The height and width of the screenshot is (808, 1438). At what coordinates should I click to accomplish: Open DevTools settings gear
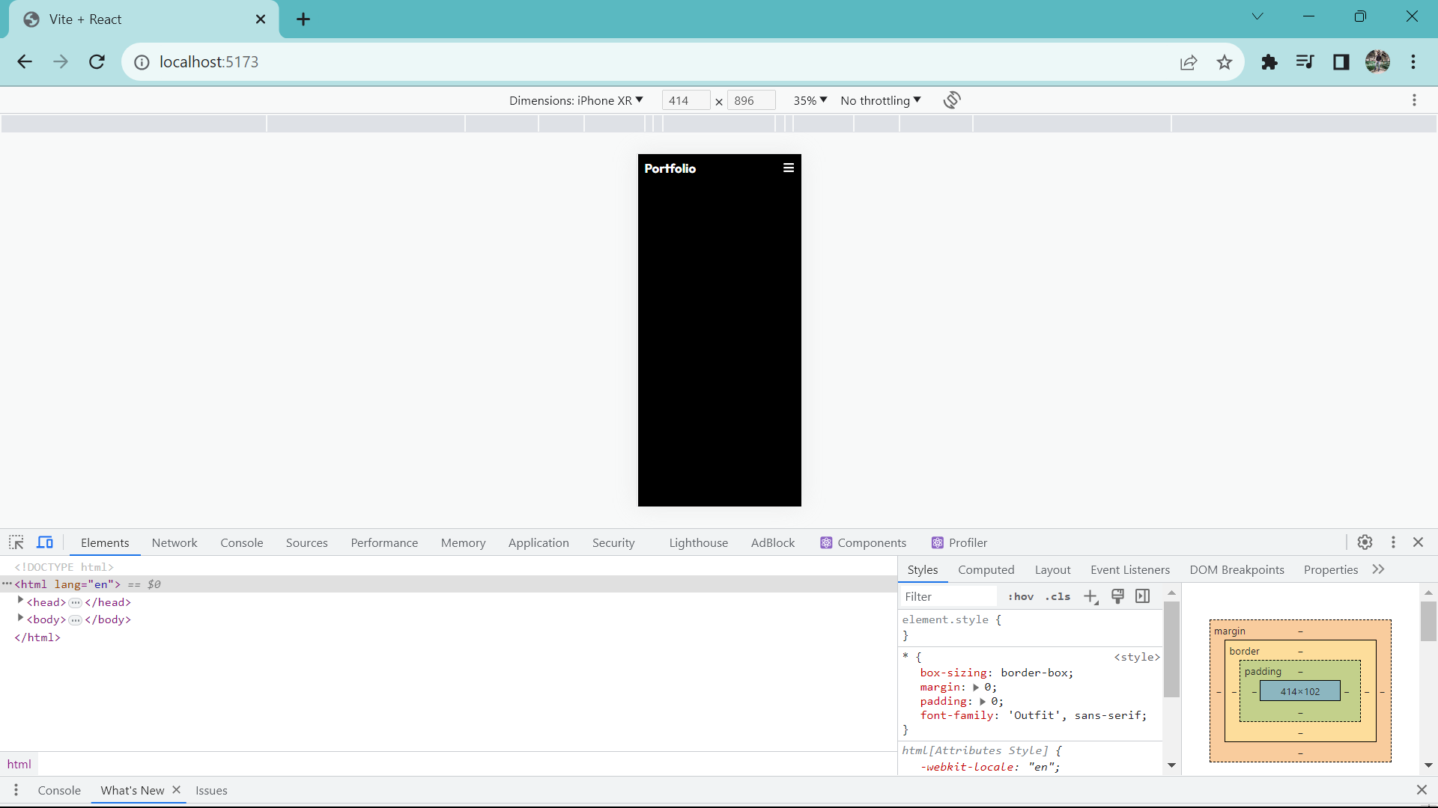click(1365, 542)
